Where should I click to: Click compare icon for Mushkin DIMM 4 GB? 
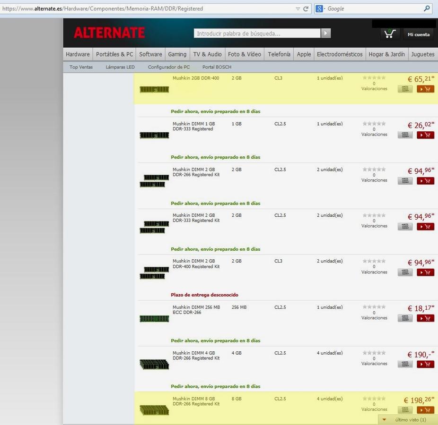click(x=405, y=364)
